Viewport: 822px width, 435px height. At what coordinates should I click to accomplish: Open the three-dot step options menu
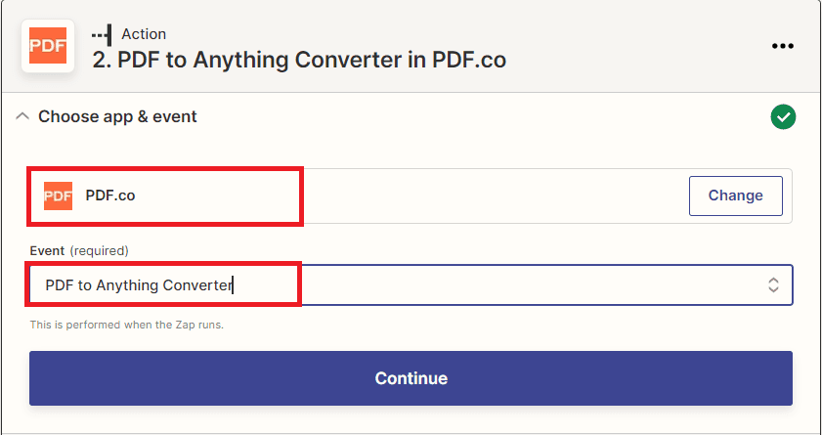[783, 46]
